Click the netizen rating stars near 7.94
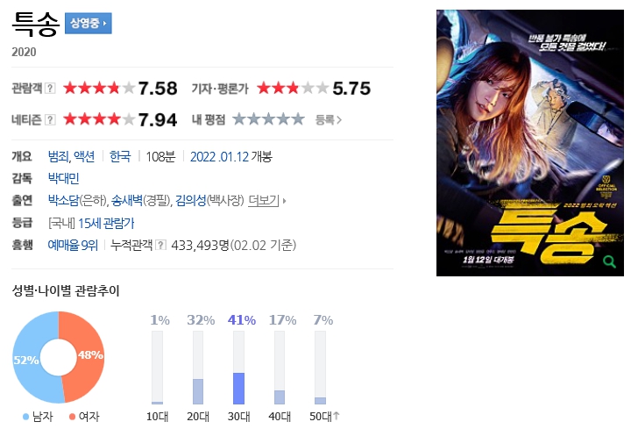Viewport: 631px width, 429px height. [x=99, y=119]
